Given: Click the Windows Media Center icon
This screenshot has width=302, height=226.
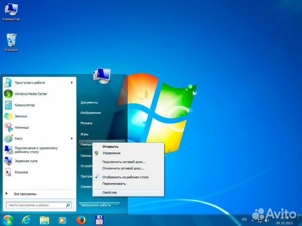Looking at the screenshot, I should pos(8,94).
